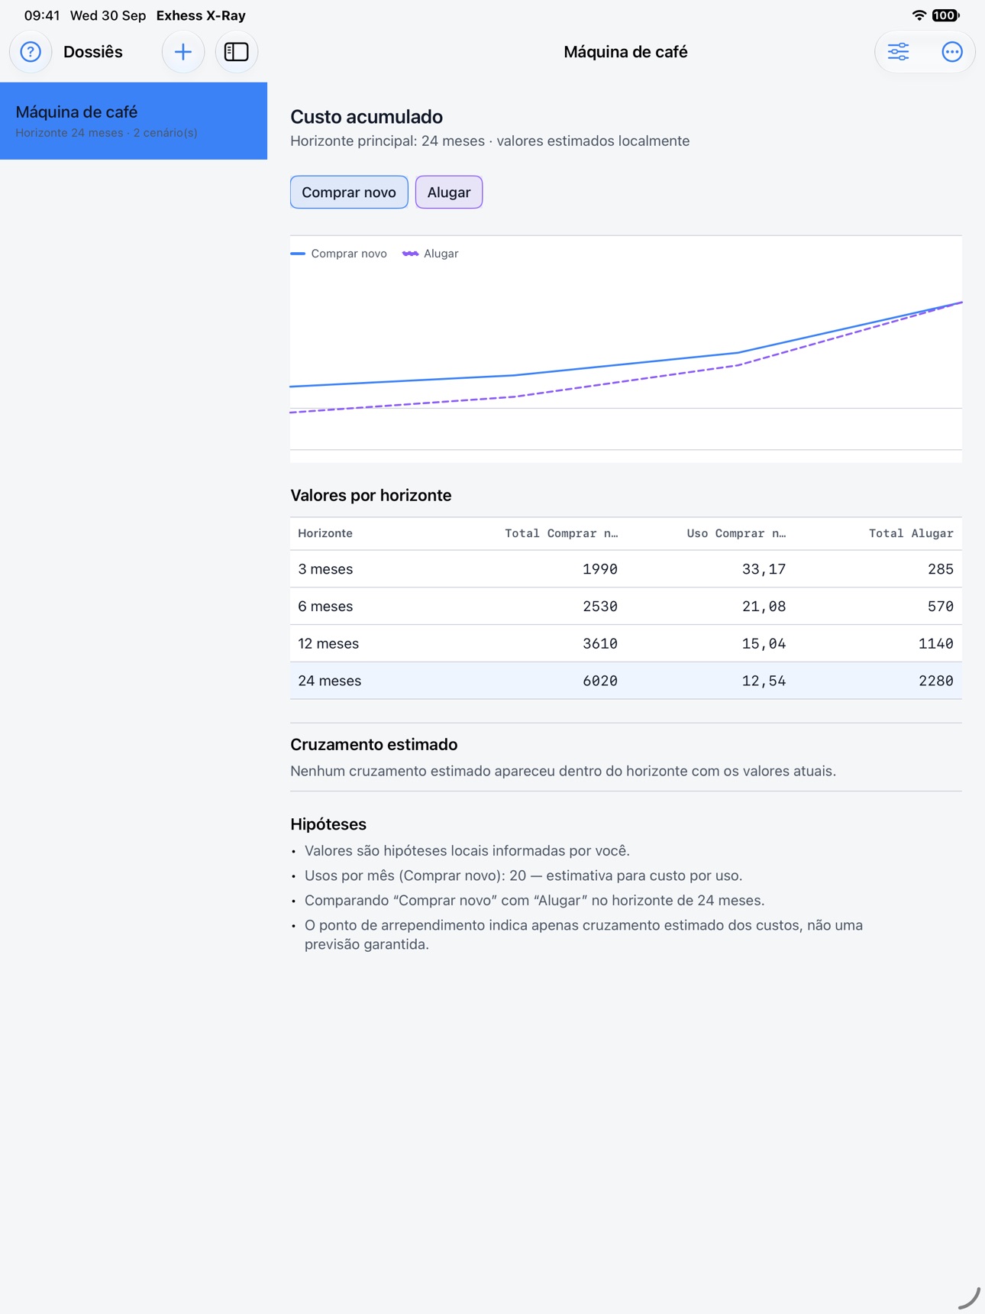Open the sliders settings icon
The width and height of the screenshot is (985, 1314).
(898, 52)
